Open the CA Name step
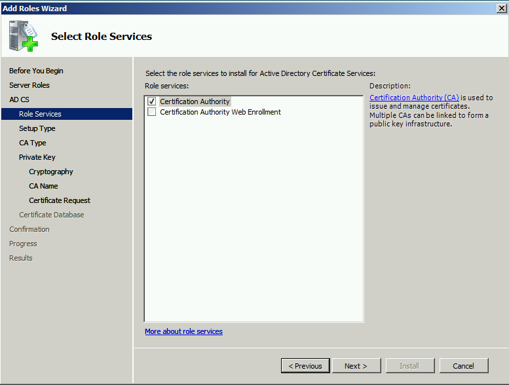The width and height of the screenshot is (509, 385). pos(43,186)
